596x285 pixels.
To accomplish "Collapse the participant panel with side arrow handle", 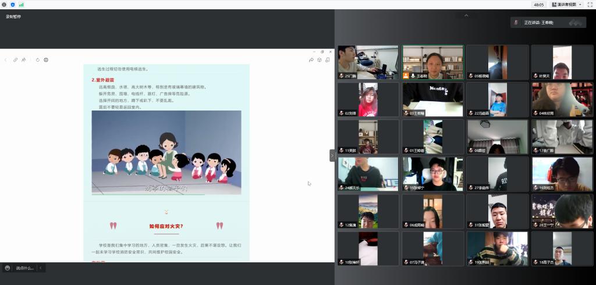I will coord(332,155).
